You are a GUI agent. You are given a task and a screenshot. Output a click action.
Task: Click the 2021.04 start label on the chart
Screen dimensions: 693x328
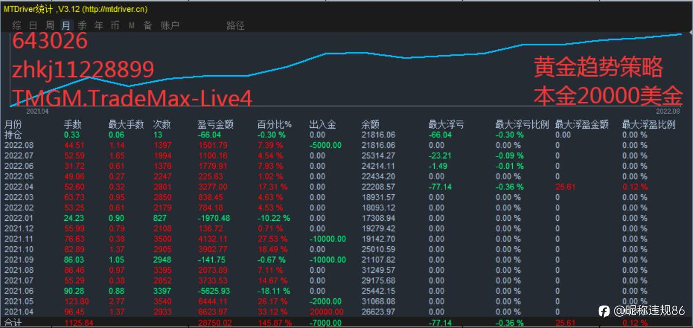coord(37,111)
